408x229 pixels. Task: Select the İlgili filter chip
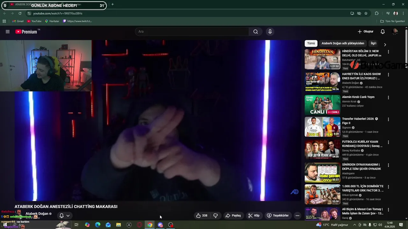374,43
